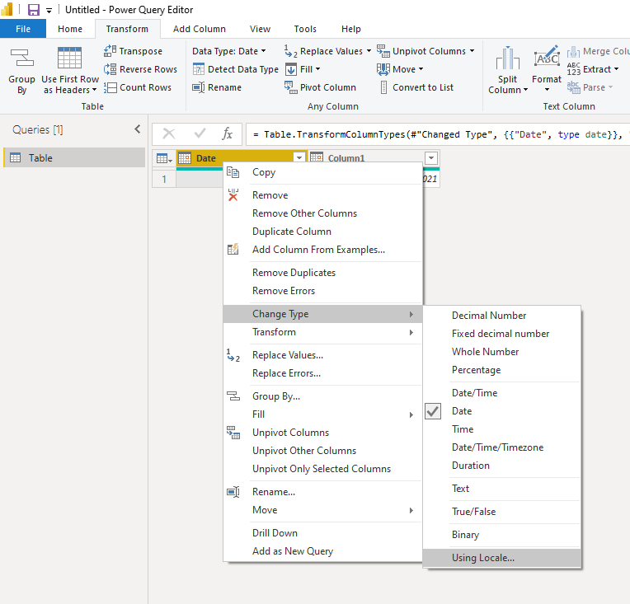630x604 pixels.
Task: Choose Text data type
Action: (x=502, y=489)
